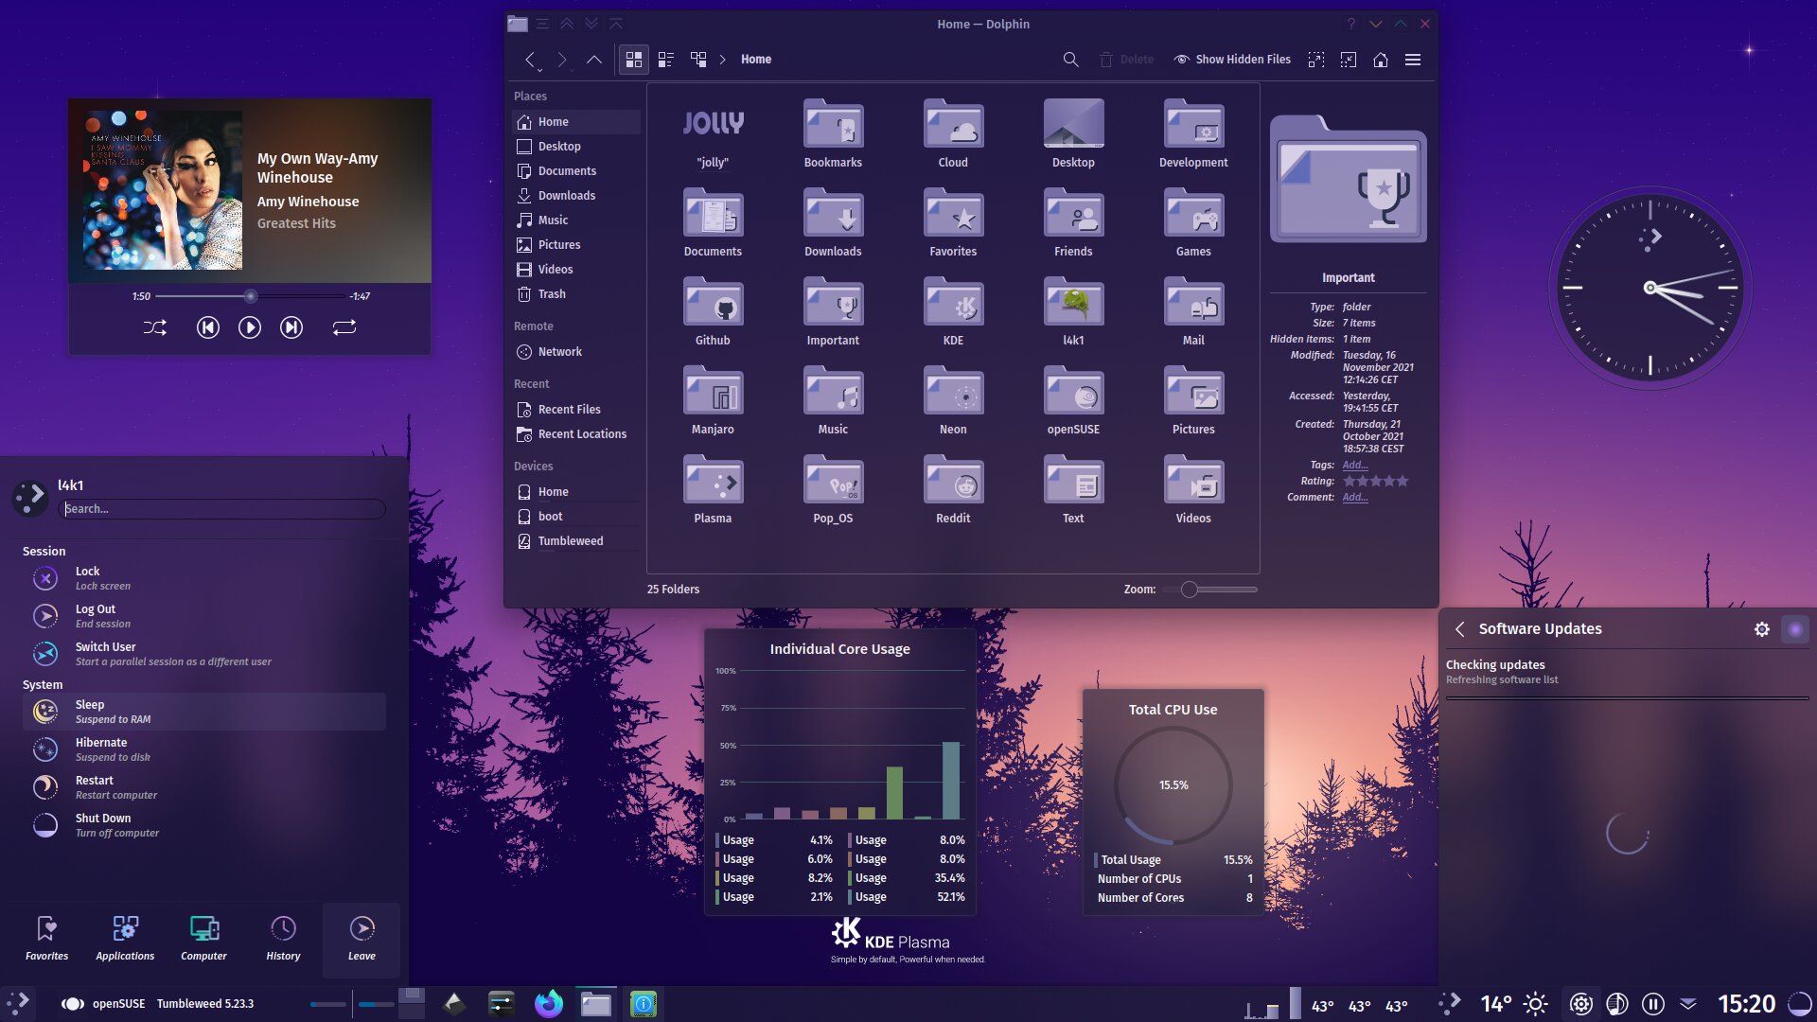Screen dimensions: 1817x1022
Task: Open Software Updates settings gear
Action: click(x=1762, y=629)
